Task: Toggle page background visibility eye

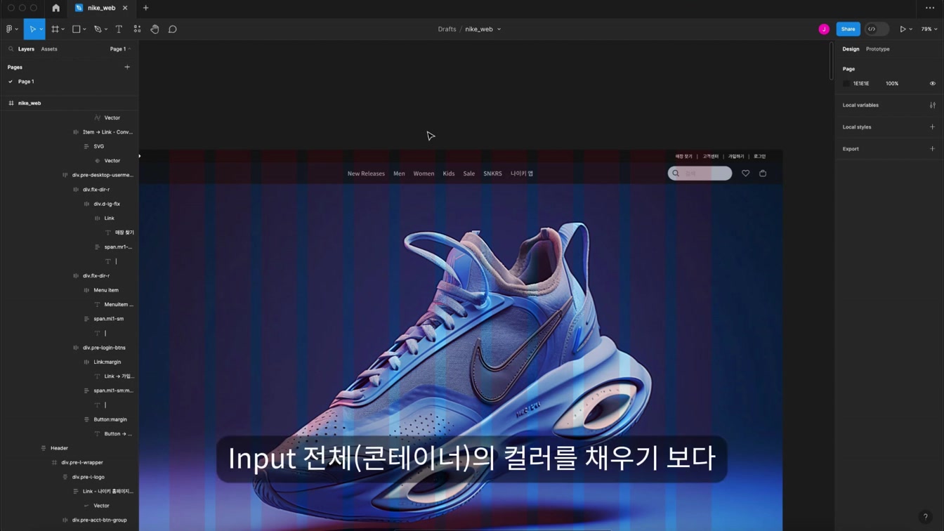Action: tap(932, 84)
